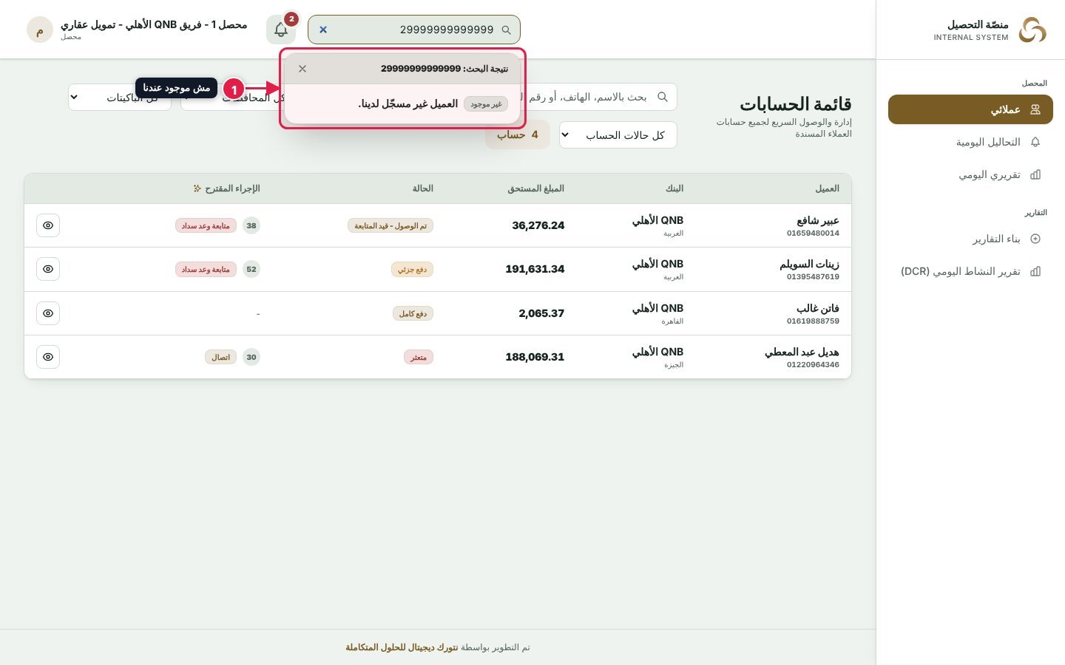
Task: View account details for عبير شافع
Action: click(x=48, y=225)
